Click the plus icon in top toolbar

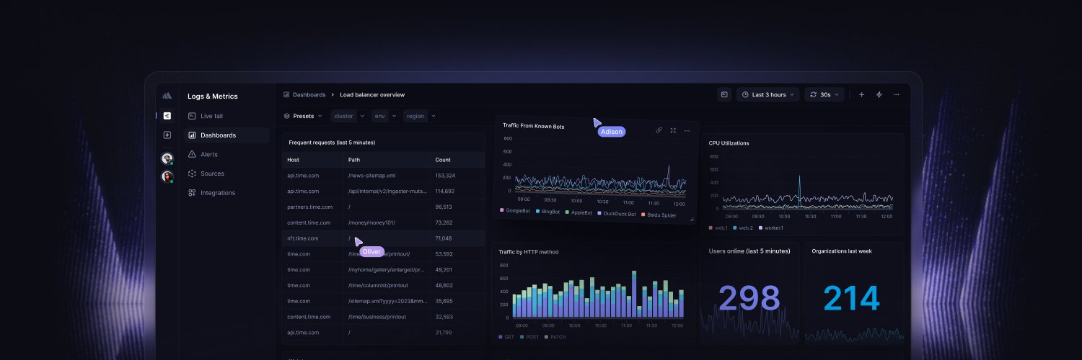pyautogui.click(x=861, y=94)
